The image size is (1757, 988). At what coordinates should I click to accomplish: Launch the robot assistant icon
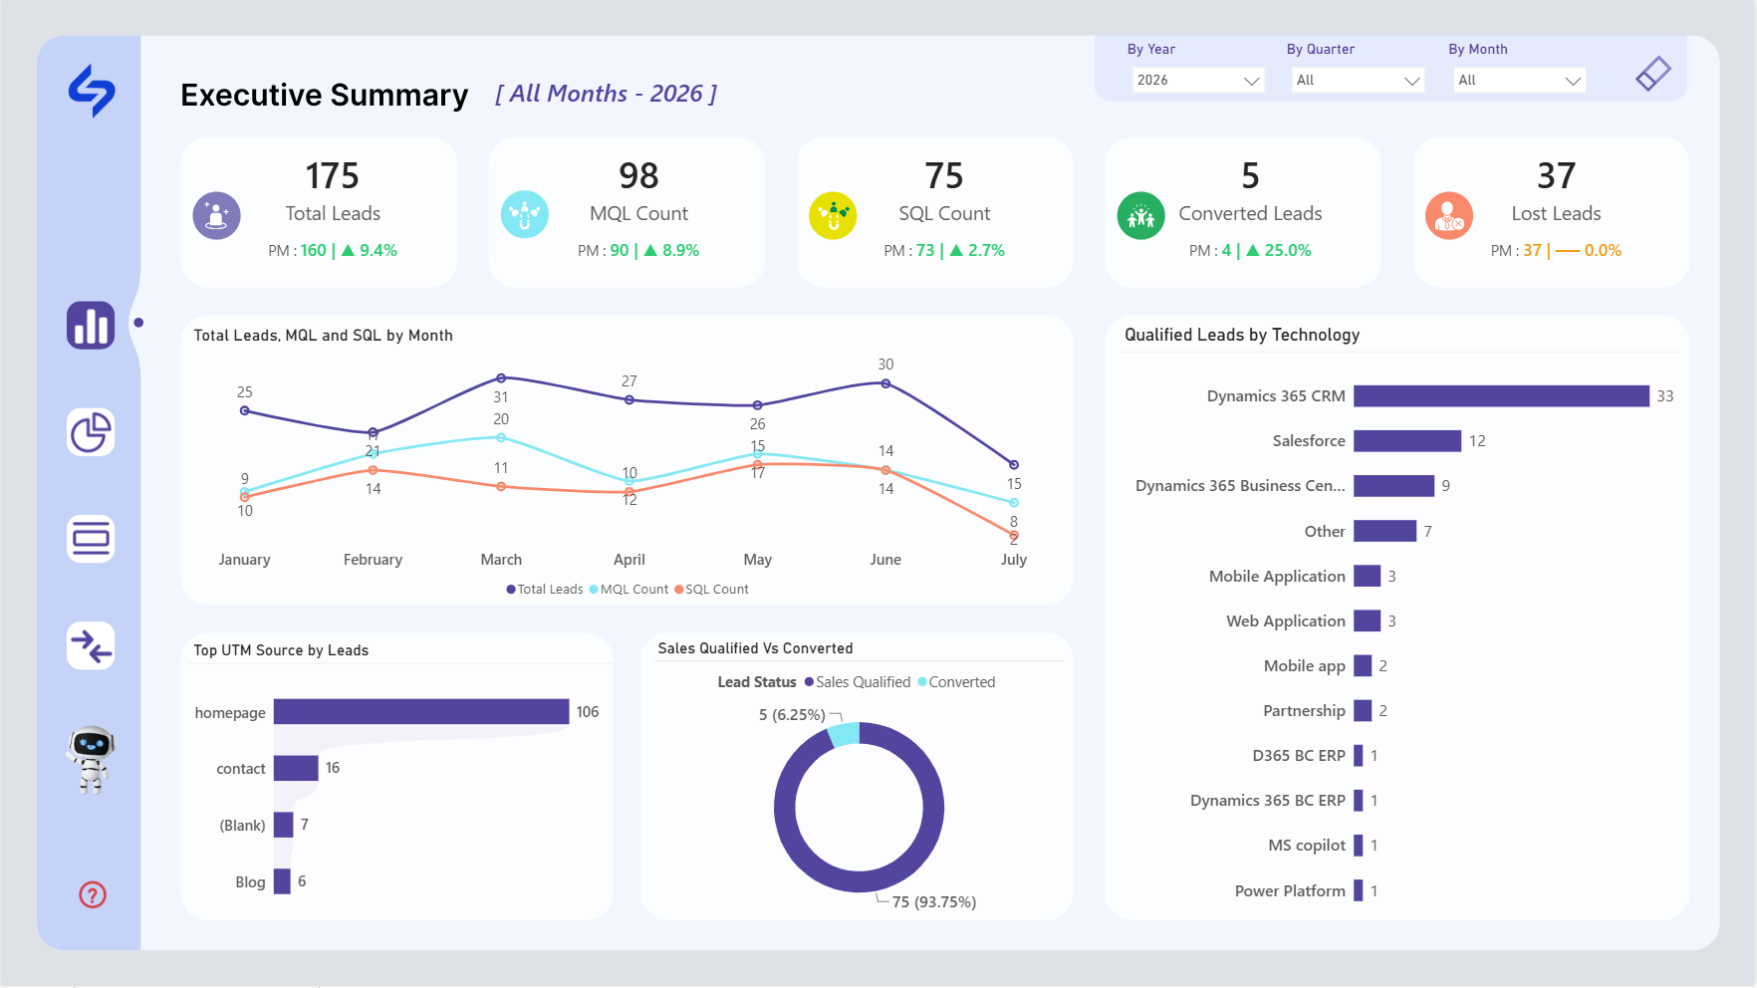click(91, 760)
